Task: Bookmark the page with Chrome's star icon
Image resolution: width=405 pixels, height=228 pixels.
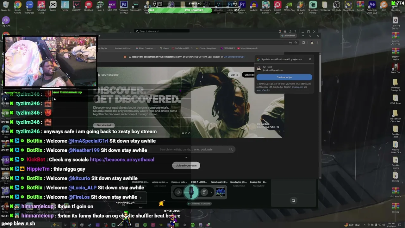Action: point(296,42)
